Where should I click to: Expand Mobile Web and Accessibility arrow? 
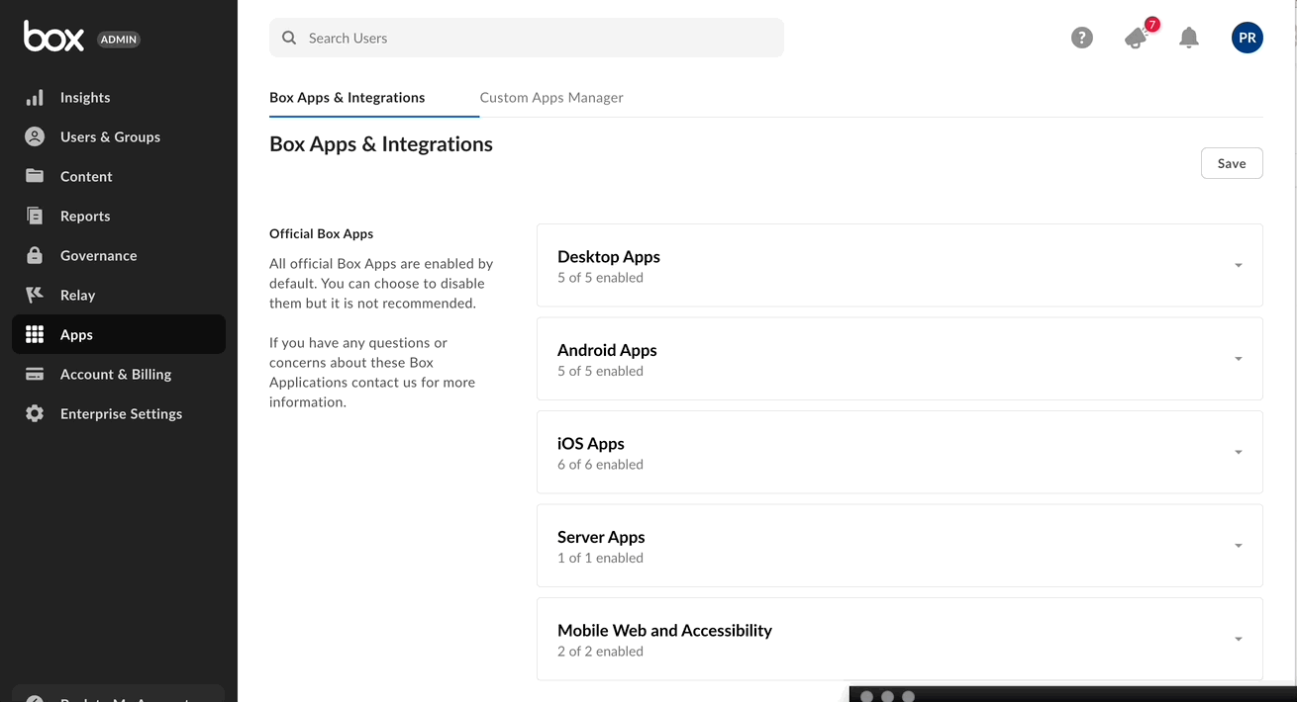click(1239, 639)
